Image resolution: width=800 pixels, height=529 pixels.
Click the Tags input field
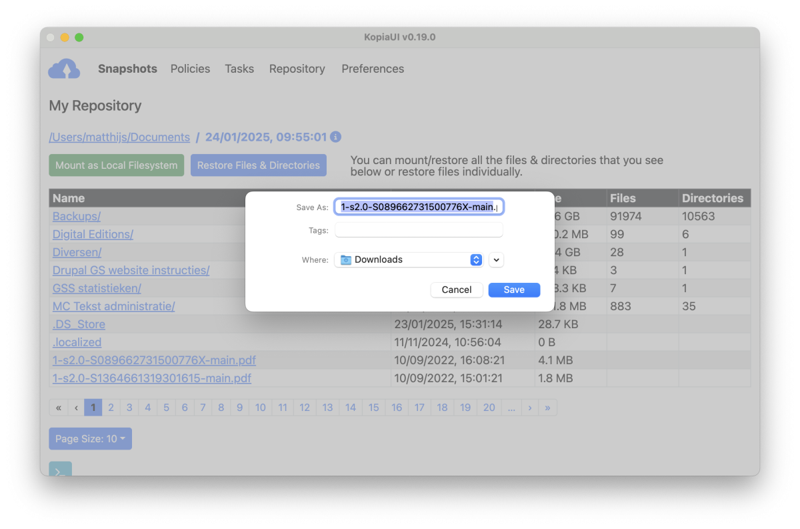pos(419,230)
